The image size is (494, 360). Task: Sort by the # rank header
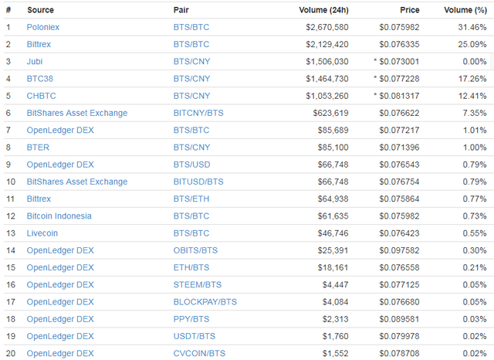[x=8, y=10]
